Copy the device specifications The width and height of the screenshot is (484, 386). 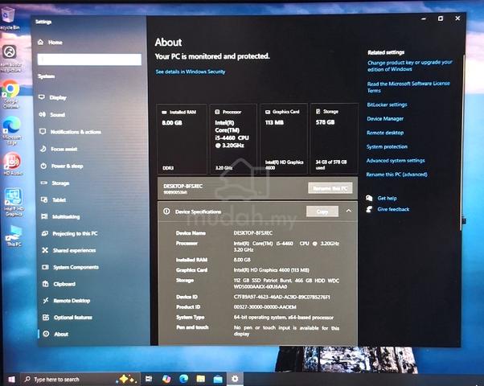(x=322, y=211)
